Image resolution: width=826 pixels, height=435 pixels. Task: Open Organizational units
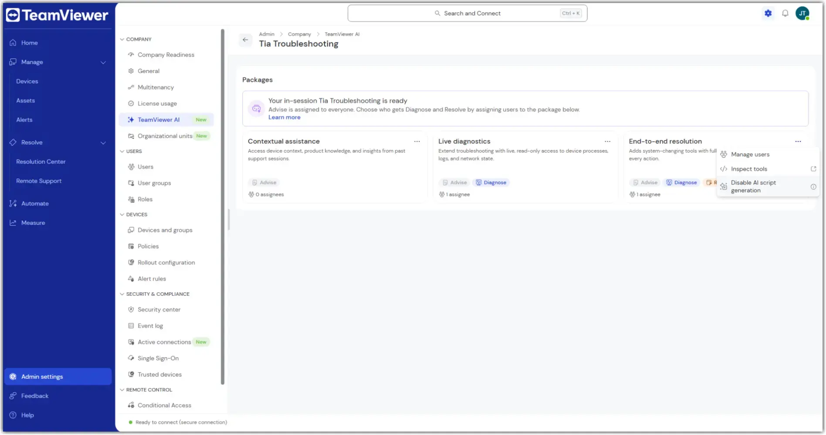166,136
